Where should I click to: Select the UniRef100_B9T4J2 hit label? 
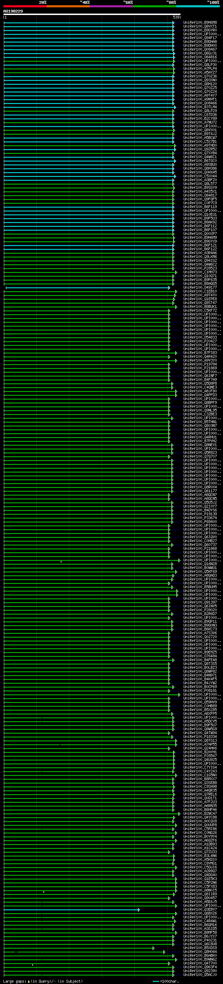point(200,134)
